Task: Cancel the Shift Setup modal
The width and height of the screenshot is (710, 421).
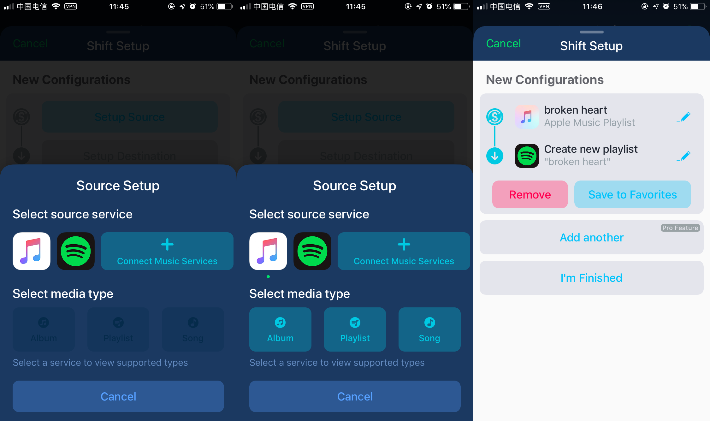Action: pyautogui.click(x=503, y=44)
